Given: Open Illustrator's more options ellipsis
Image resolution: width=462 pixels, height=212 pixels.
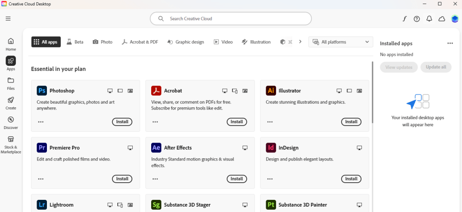Looking at the screenshot, I should point(270,122).
